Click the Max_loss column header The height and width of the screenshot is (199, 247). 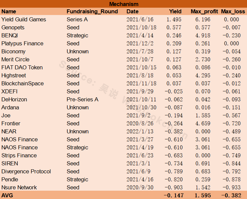(x=233, y=11)
